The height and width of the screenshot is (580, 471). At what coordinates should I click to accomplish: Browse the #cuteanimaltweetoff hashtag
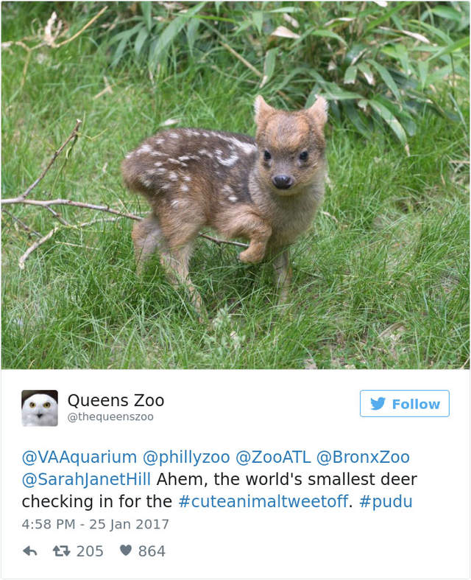tap(263, 502)
